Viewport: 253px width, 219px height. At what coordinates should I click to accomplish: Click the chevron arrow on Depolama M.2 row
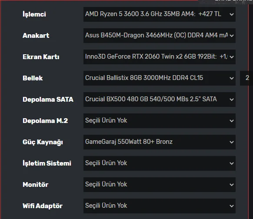click(232, 121)
